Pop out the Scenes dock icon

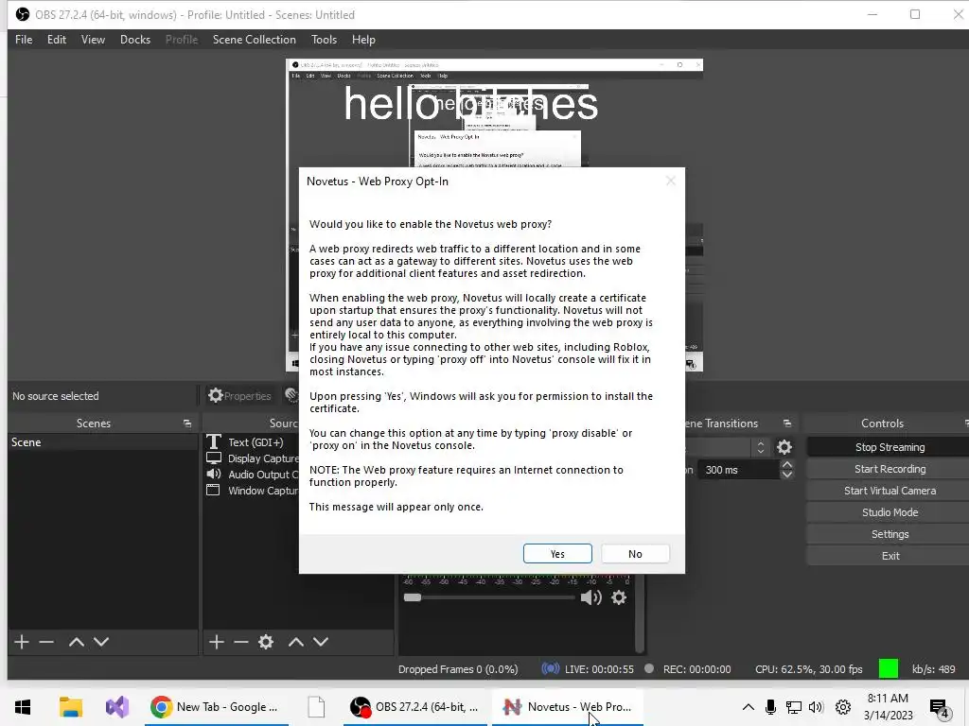187,423
